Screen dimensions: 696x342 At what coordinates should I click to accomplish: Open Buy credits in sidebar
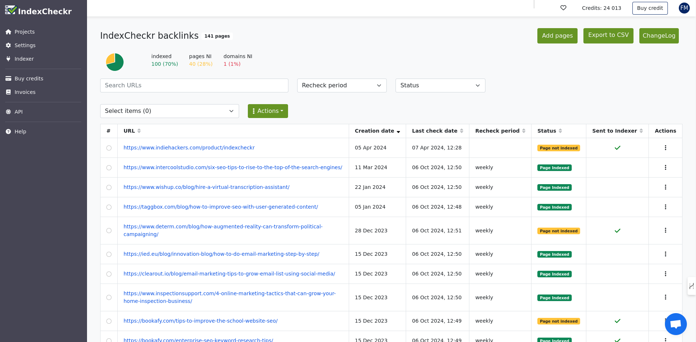click(29, 79)
